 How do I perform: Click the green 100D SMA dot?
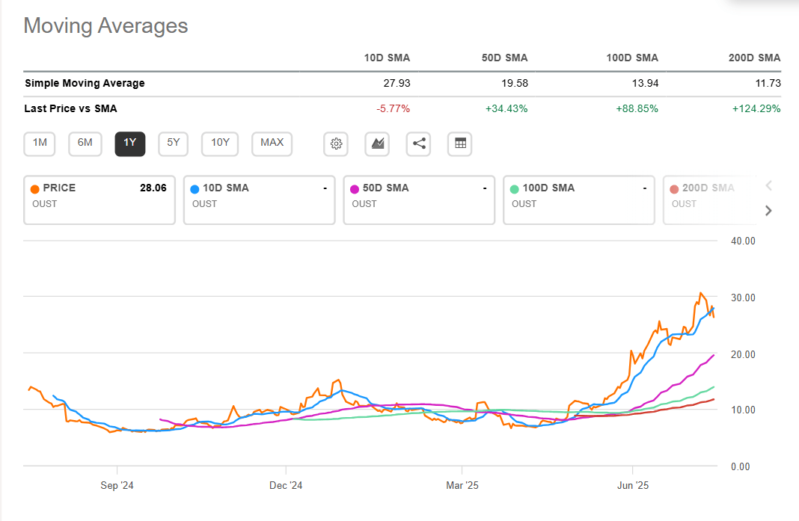point(513,188)
